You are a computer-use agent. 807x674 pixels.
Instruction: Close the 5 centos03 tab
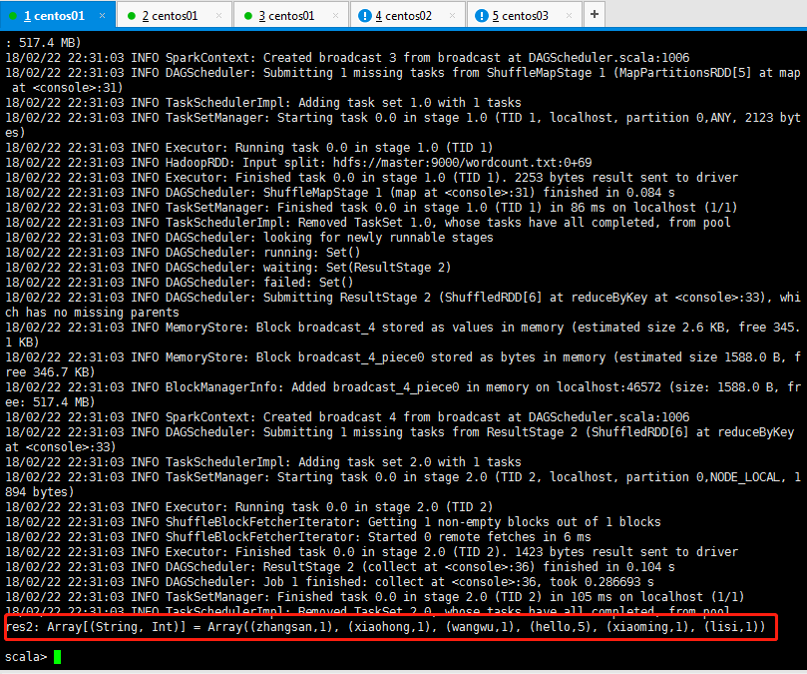tap(570, 16)
